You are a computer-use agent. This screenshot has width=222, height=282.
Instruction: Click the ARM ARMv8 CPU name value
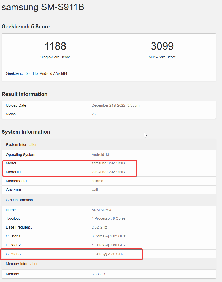click(x=102, y=210)
